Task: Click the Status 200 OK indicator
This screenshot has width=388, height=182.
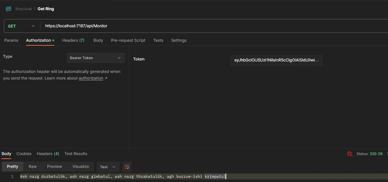Action: click(x=370, y=154)
